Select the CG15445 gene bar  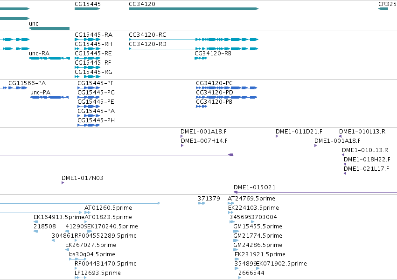coord(87,9)
